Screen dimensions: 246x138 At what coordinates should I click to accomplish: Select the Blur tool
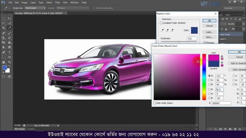(x=3, y=47)
